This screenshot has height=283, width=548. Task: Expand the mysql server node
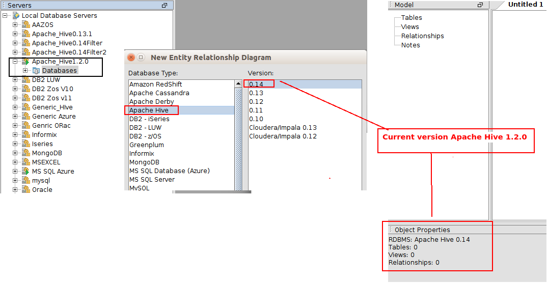point(15,180)
